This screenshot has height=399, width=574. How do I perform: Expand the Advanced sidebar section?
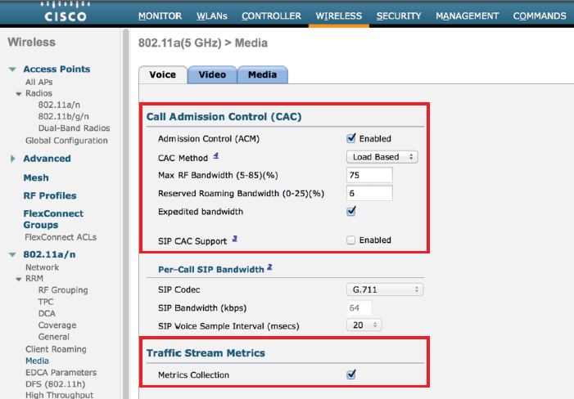12,159
